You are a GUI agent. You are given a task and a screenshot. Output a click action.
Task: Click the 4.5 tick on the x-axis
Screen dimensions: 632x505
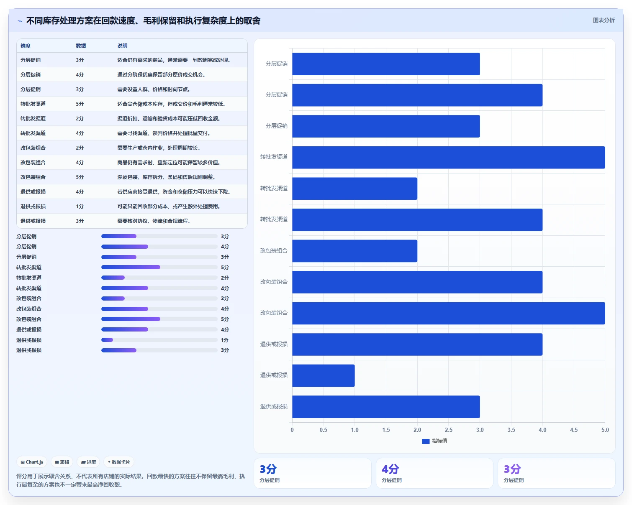click(x=573, y=430)
